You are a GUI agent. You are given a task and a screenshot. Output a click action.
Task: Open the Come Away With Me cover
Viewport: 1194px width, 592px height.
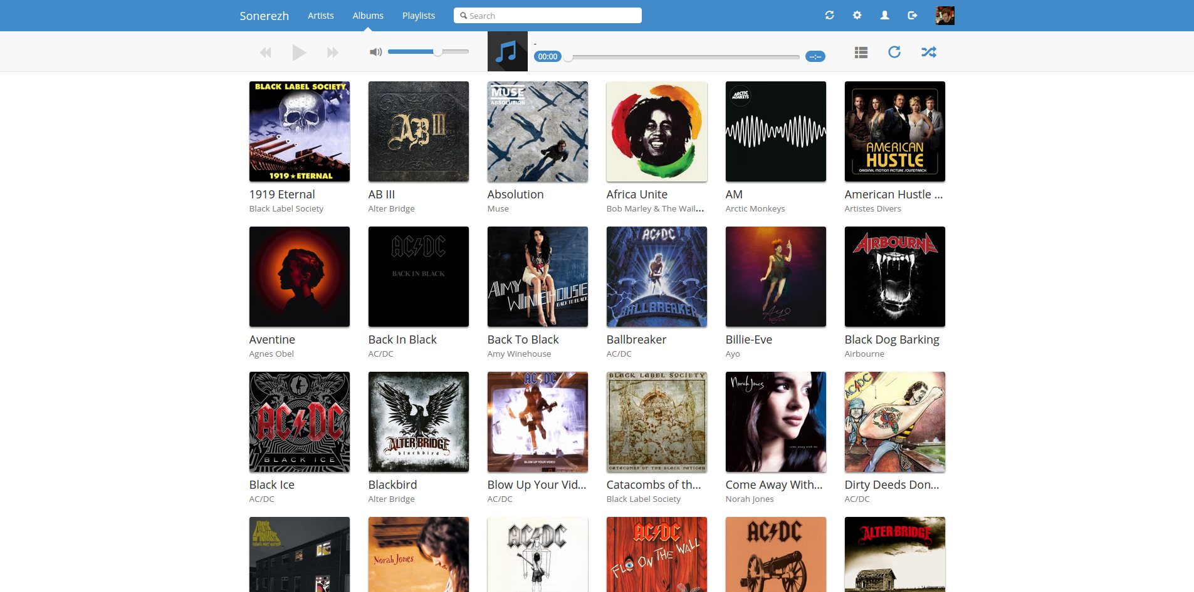[x=776, y=422]
